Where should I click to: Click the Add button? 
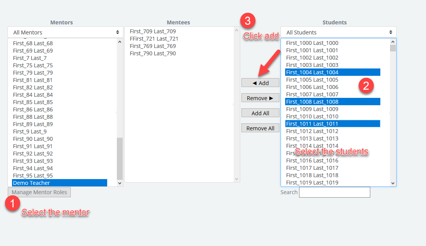(x=260, y=83)
